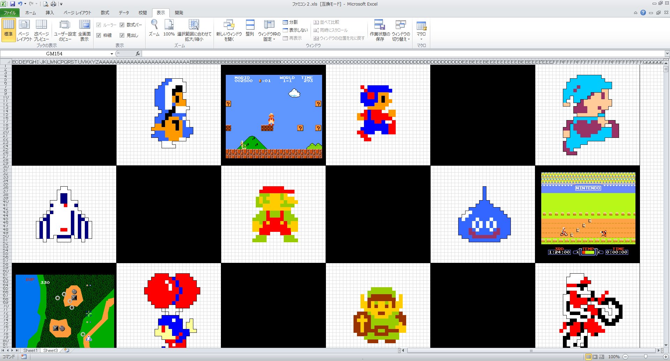
Task: Switch to the ページレイアウト ribbon tab
Action: pos(77,13)
